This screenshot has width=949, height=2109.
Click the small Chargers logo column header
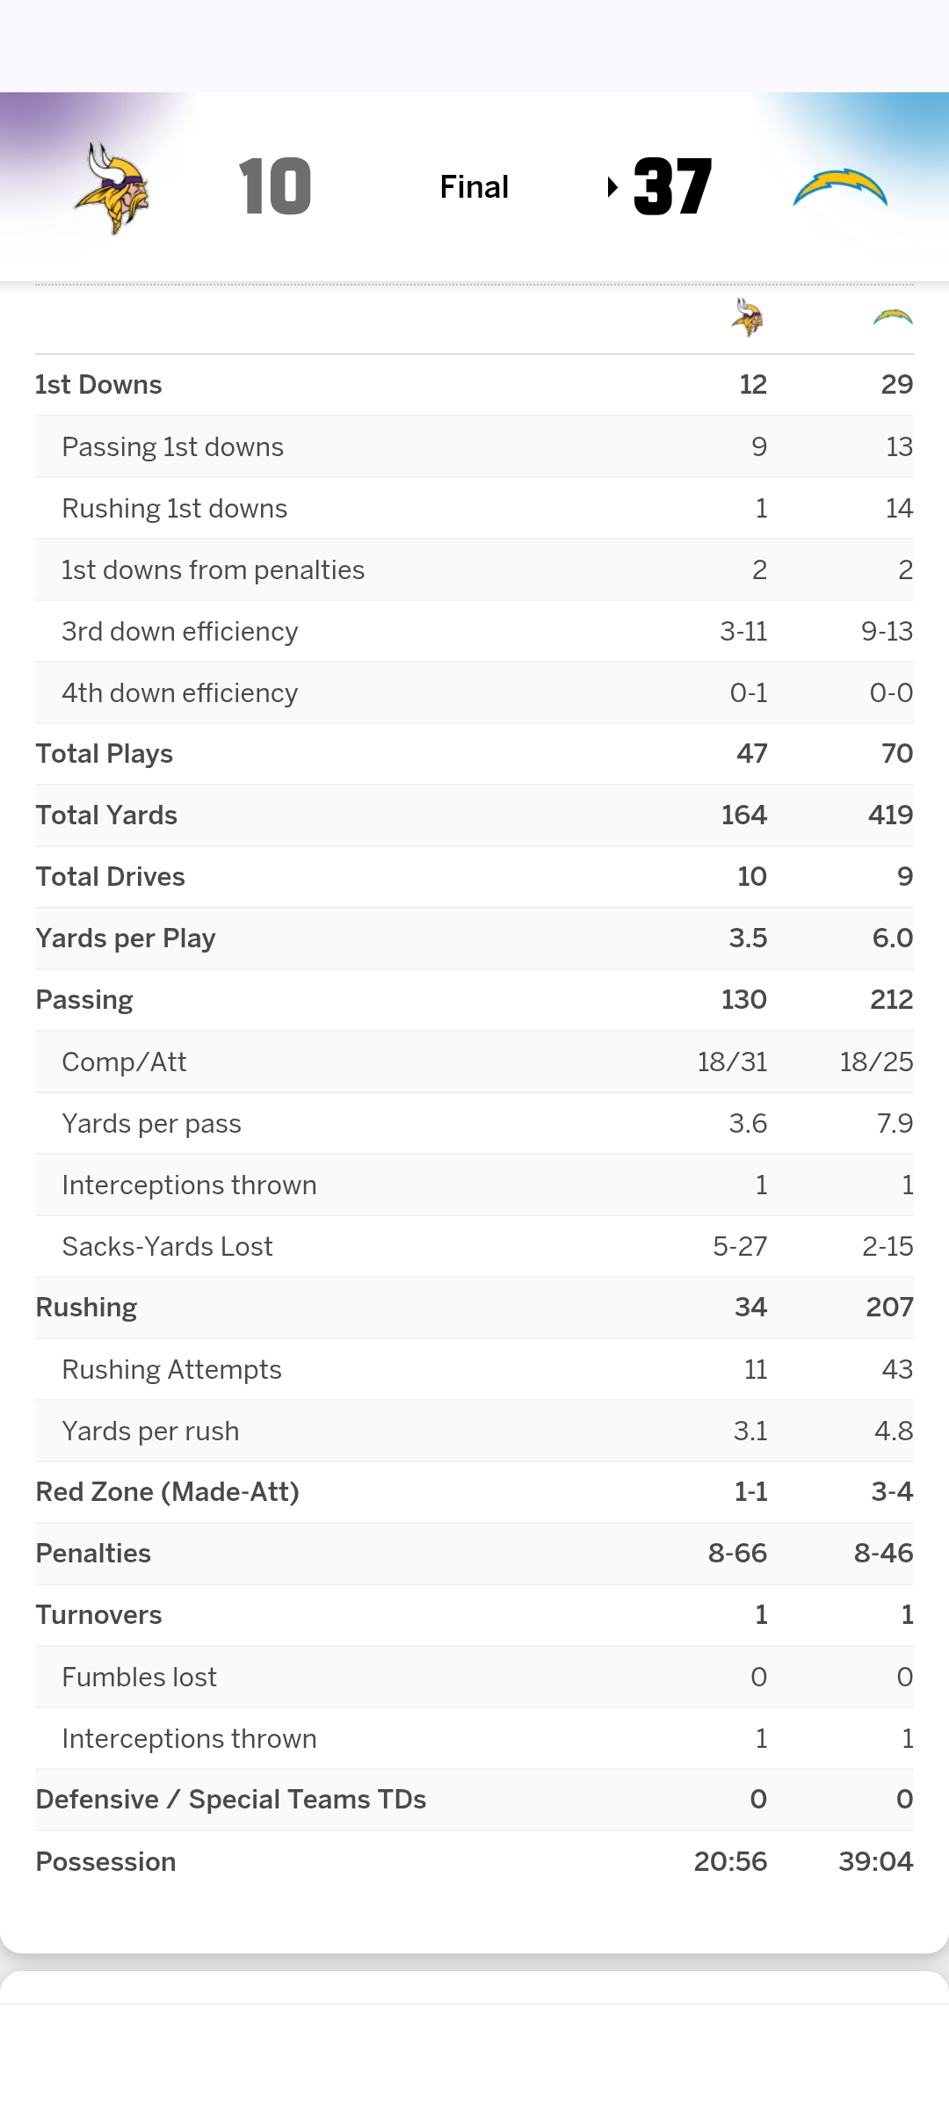(892, 318)
